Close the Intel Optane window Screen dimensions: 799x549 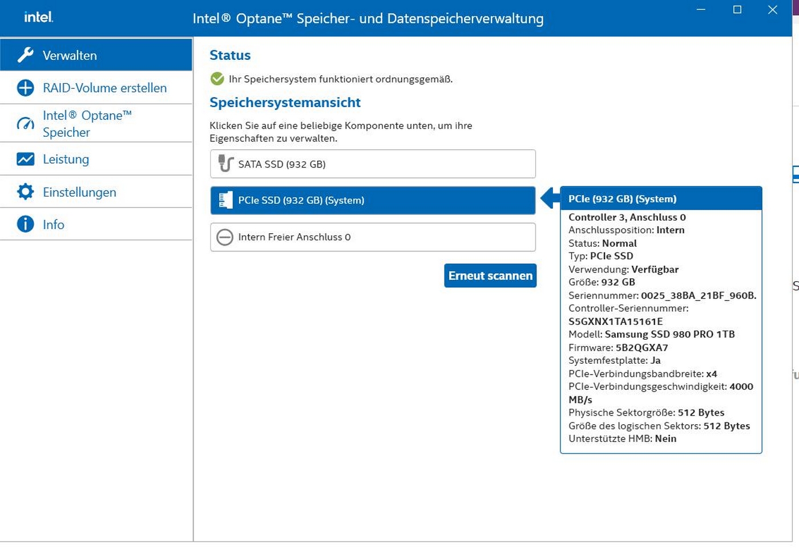(773, 10)
